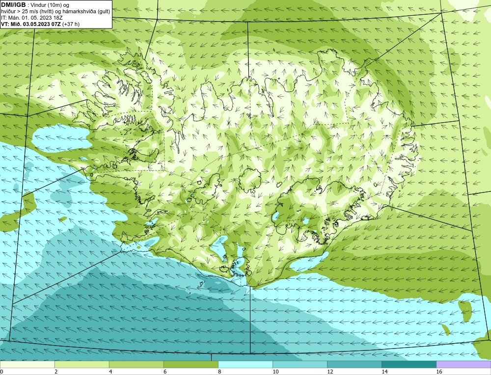The width and height of the screenshot is (491, 375).
Task: Click the legend label '16'
Action: tap(439, 372)
